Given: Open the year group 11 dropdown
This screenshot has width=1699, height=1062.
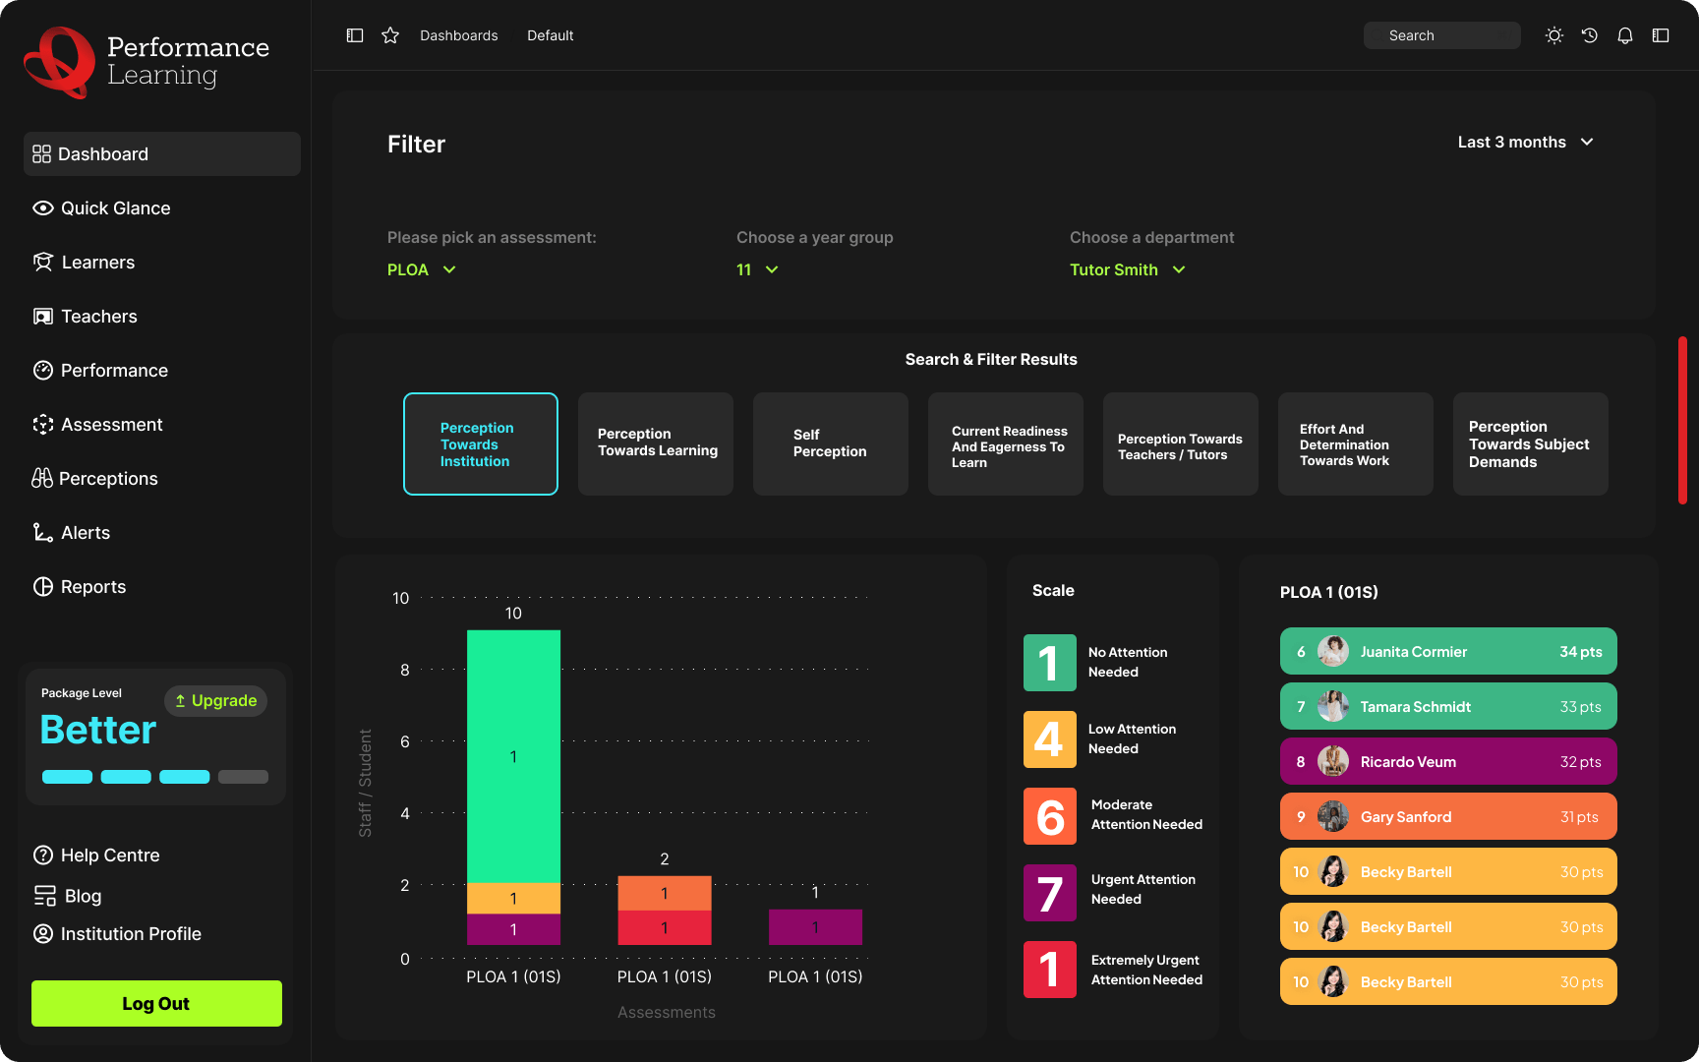Looking at the screenshot, I should click(757, 270).
